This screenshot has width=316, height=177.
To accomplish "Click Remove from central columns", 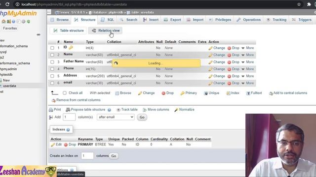I will 76,100.
